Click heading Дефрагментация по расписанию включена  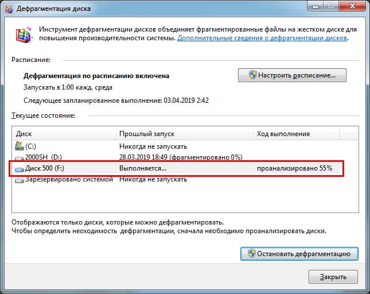coord(96,76)
